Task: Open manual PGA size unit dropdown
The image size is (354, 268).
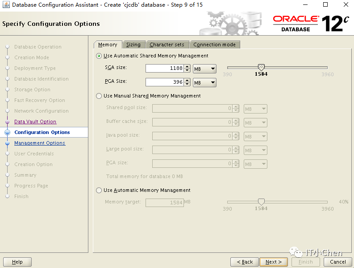Action: point(255,164)
